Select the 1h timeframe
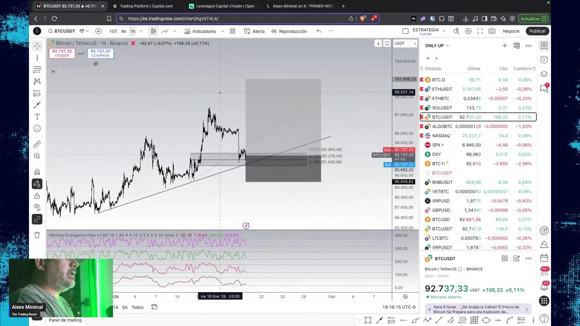Image resolution: width=580 pixels, height=326 pixels. [x=132, y=31]
